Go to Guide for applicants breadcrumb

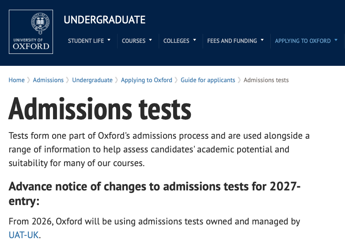(208, 80)
